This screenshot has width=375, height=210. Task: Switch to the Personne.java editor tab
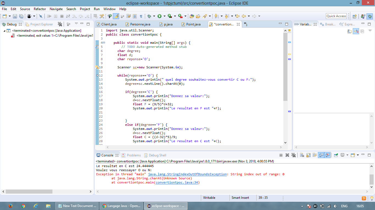pyautogui.click(x=138, y=24)
